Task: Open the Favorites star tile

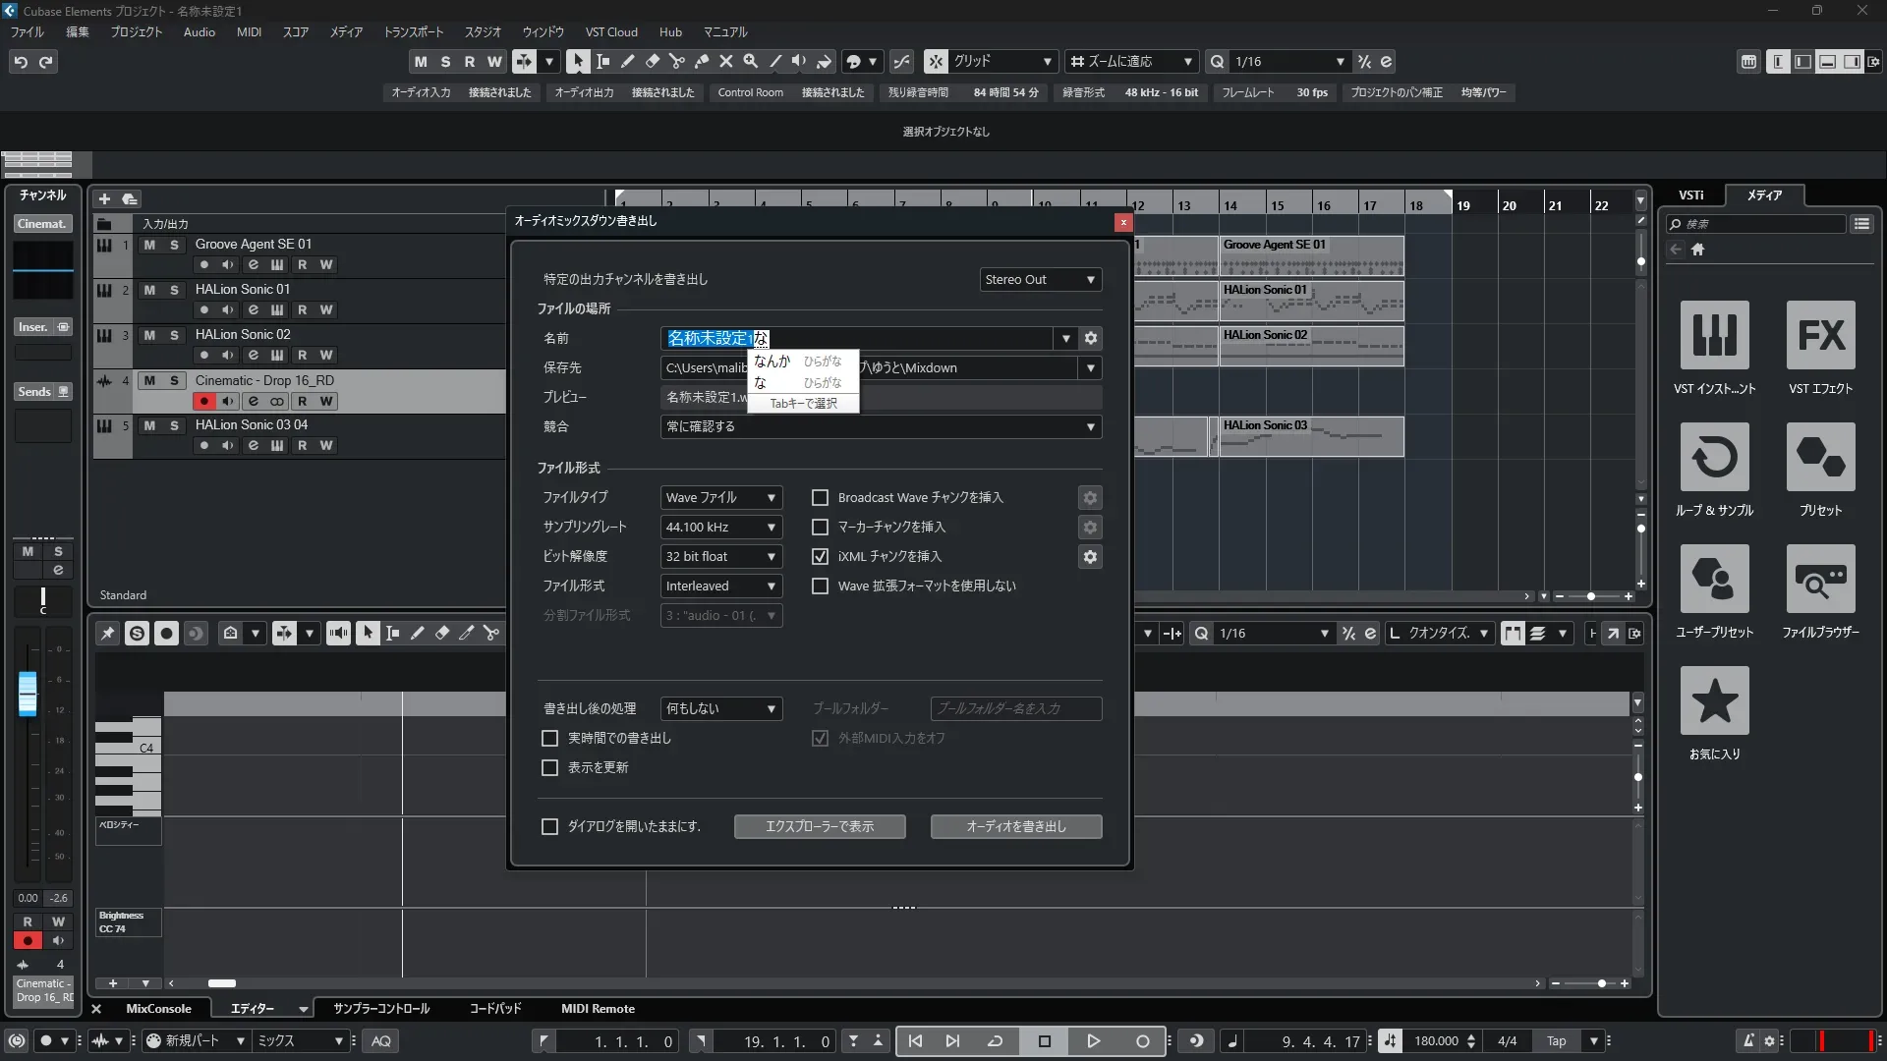Action: 1714,701
